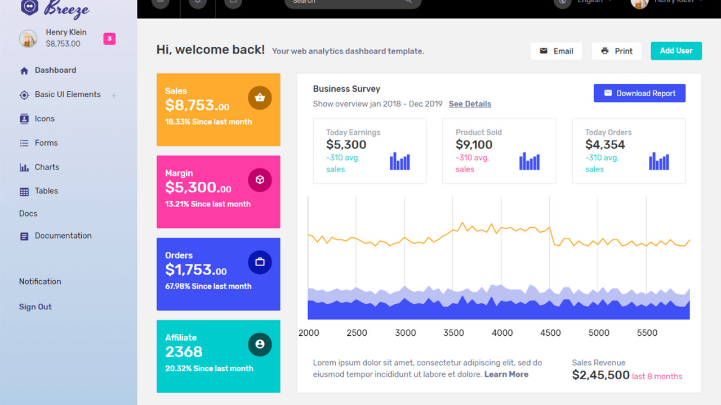Image resolution: width=721 pixels, height=405 pixels.
Task: Click the Sales card basket icon
Action: click(x=260, y=98)
